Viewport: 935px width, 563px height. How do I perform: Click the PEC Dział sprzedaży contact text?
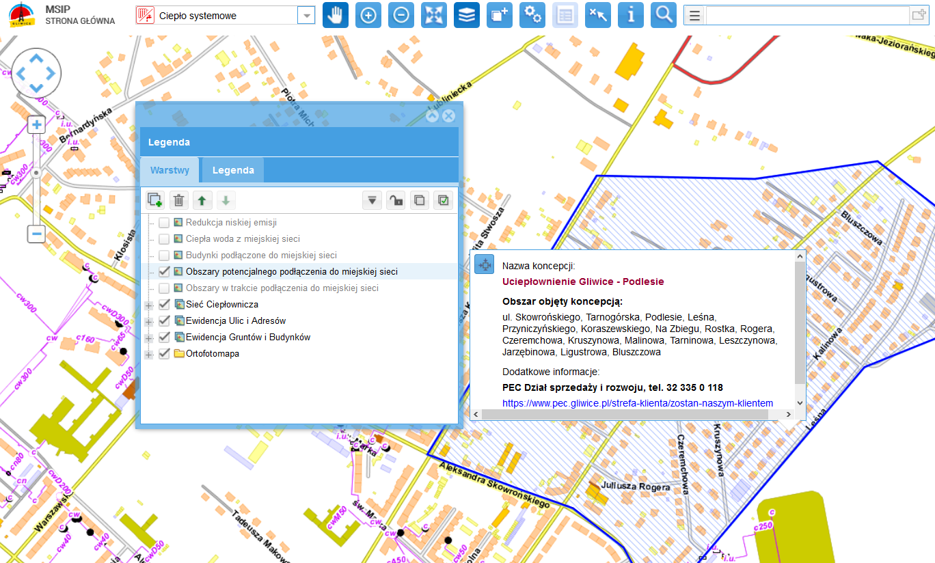coord(612,387)
